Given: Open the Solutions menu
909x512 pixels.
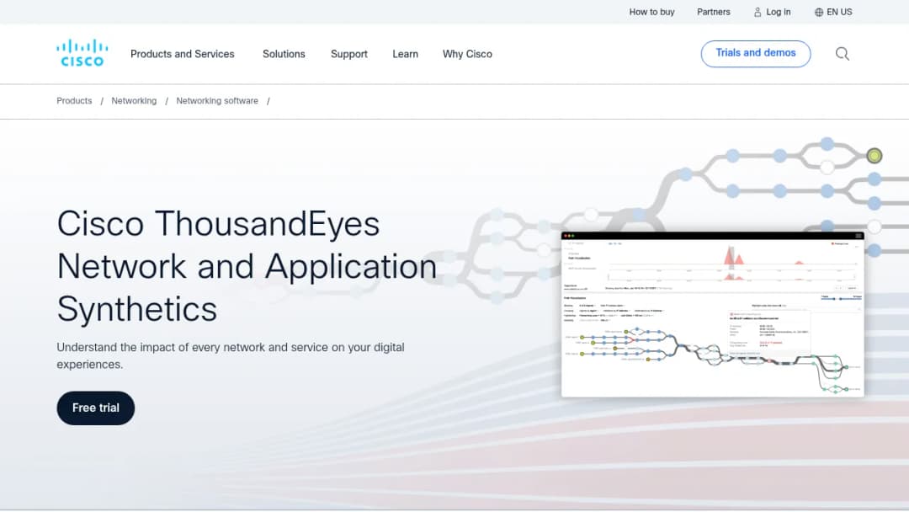Looking at the screenshot, I should [284, 54].
